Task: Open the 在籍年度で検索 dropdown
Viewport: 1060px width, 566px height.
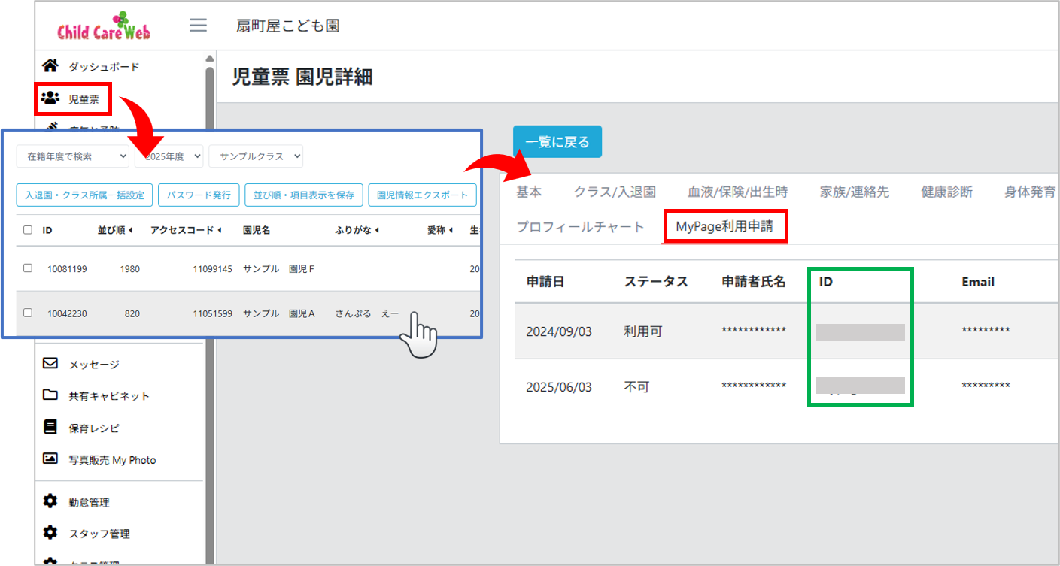Action: [73, 156]
